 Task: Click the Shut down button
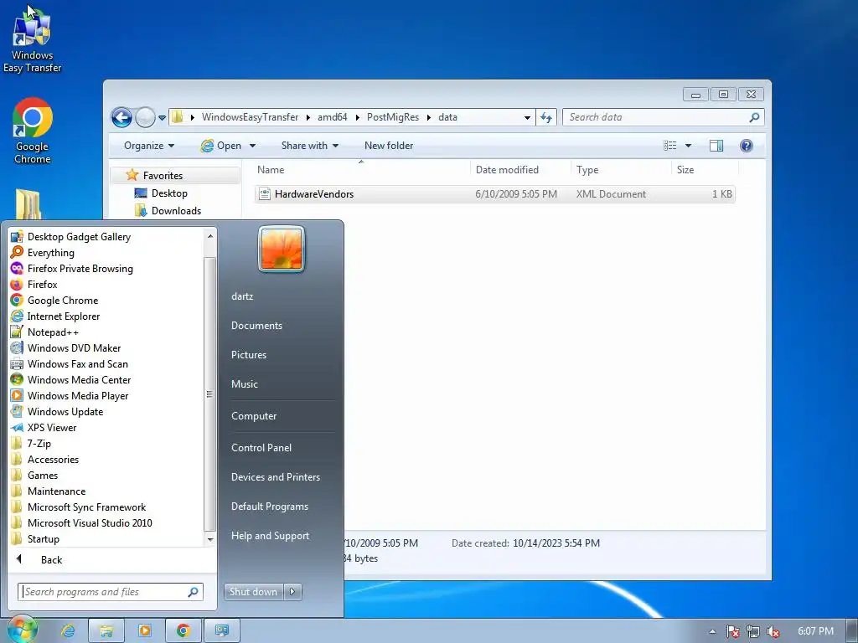click(x=253, y=592)
